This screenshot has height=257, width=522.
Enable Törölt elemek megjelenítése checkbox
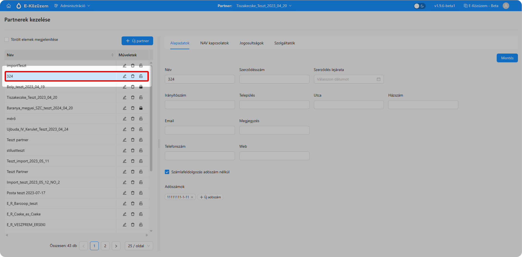click(x=7, y=40)
